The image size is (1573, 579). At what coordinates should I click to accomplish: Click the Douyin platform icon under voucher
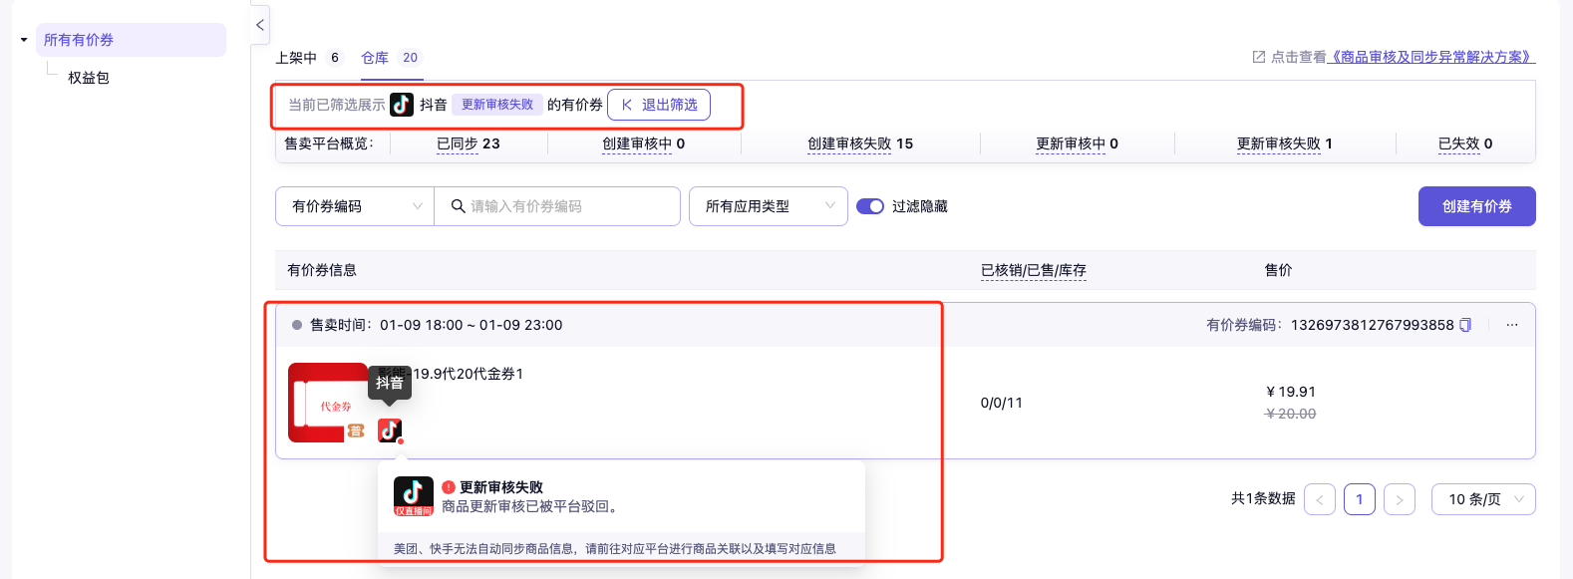click(x=390, y=431)
